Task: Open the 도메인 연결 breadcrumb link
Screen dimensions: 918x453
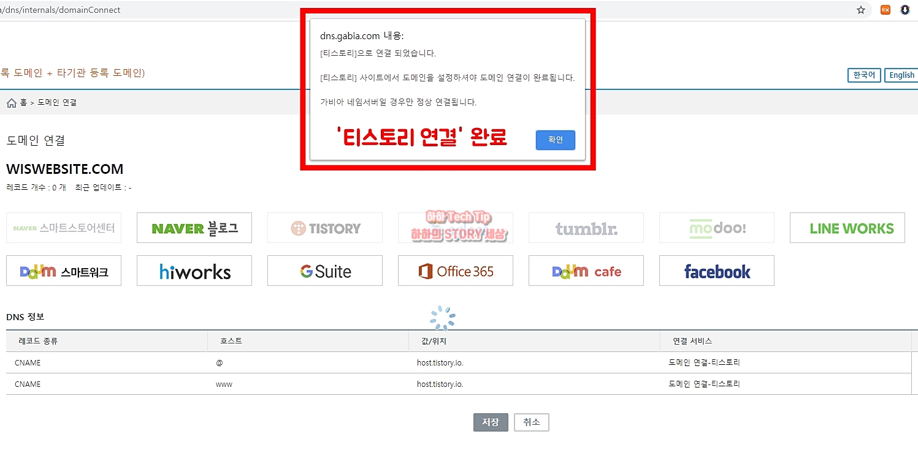Action: [x=57, y=103]
